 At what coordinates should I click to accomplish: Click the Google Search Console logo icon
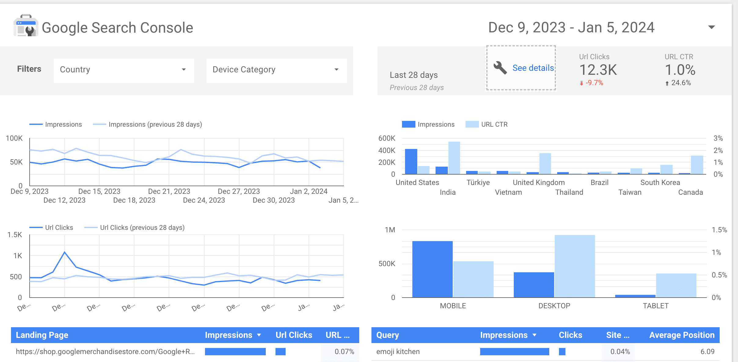(26, 26)
